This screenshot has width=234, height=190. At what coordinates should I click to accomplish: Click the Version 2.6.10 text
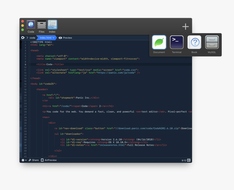tap(111, 140)
